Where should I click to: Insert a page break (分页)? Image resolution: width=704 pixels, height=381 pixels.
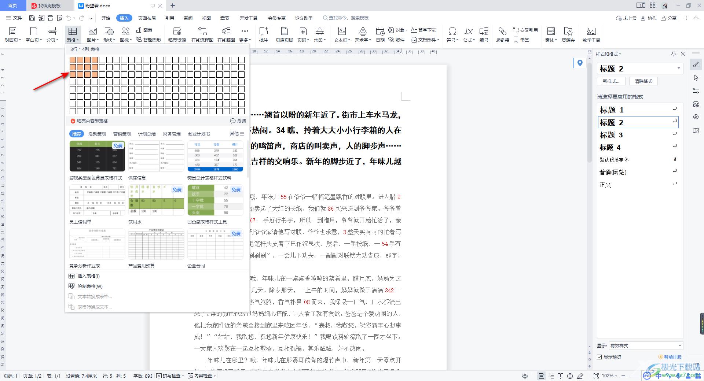pyautogui.click(x=52, y=34)
